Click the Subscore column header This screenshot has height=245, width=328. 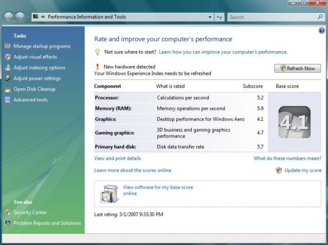(253, 86)
